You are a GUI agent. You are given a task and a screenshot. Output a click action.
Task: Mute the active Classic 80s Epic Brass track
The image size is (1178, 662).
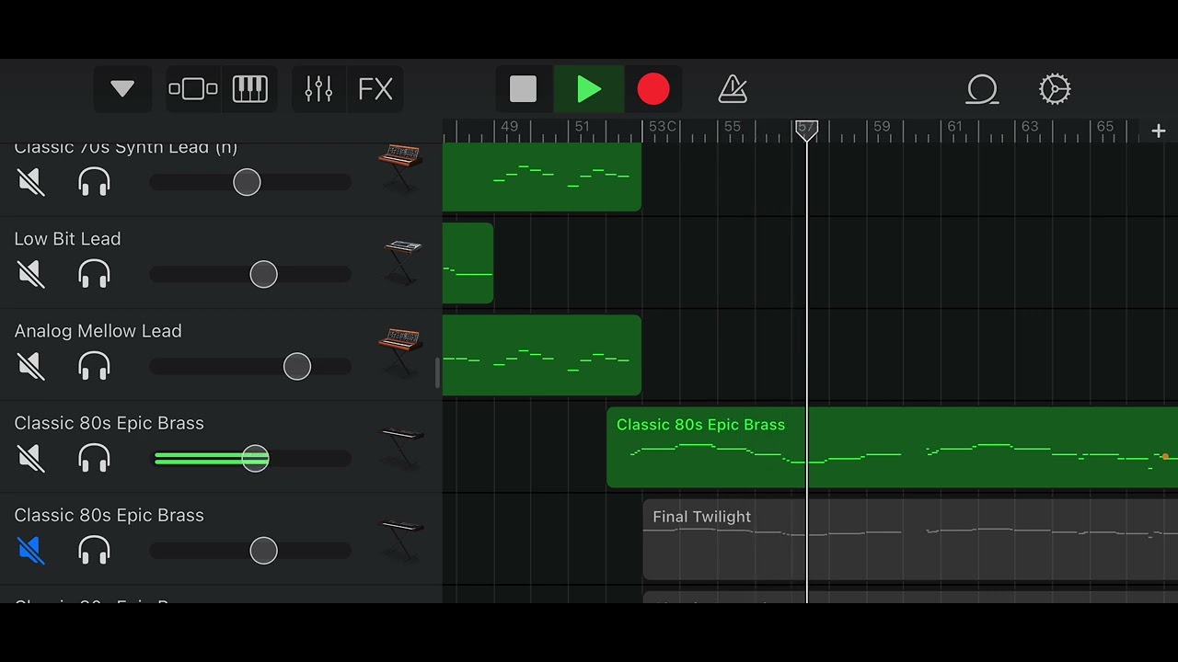tap(31, 458)
